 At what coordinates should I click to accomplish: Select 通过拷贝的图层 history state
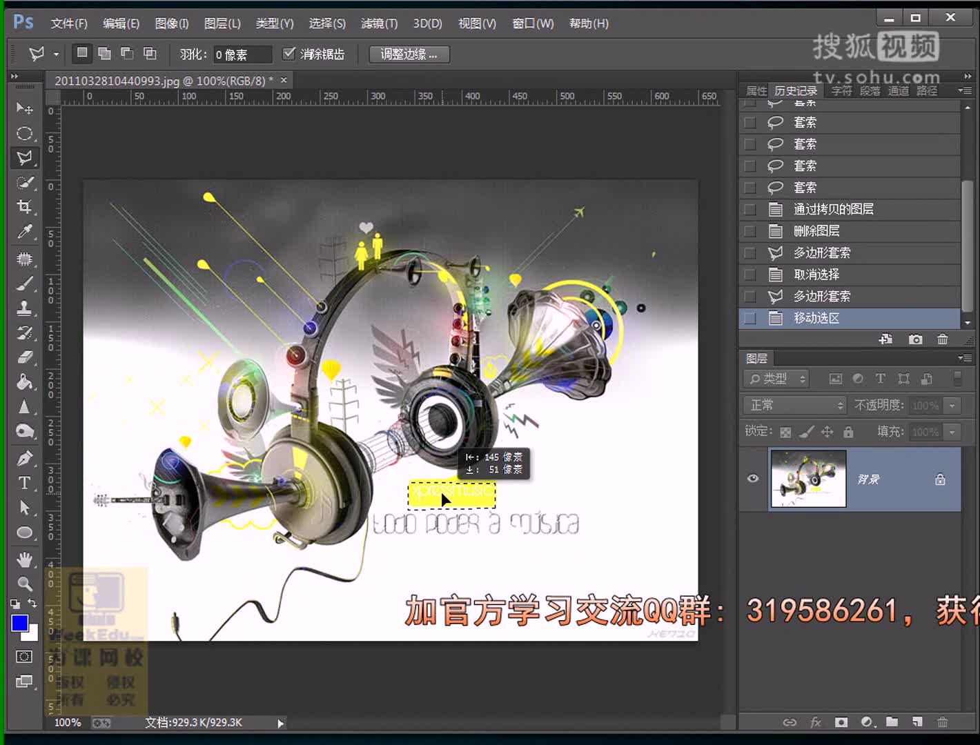[850, 209]
